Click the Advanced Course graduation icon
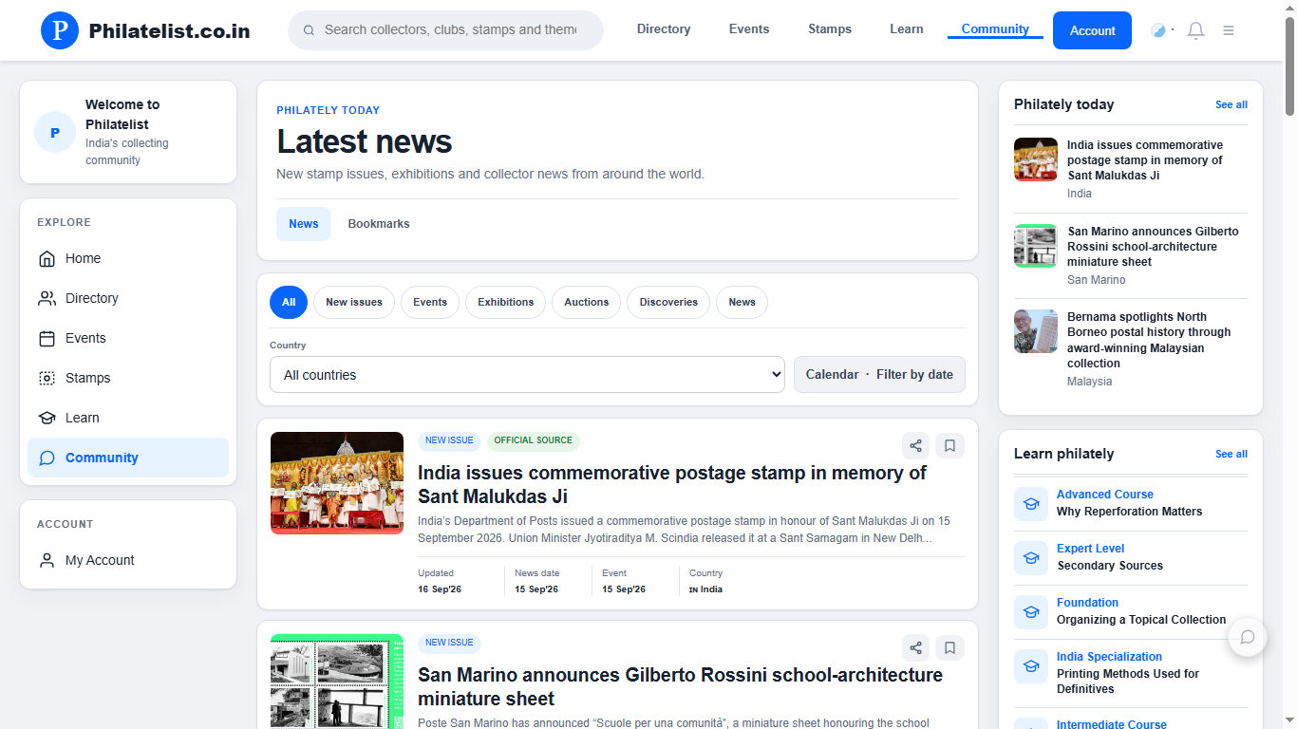Viewport: 1297px width, 729px height. 1031,503
